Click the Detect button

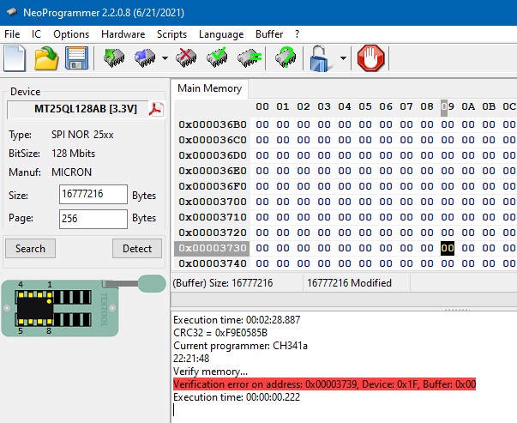pyautogui.click(x=137, y=248)
